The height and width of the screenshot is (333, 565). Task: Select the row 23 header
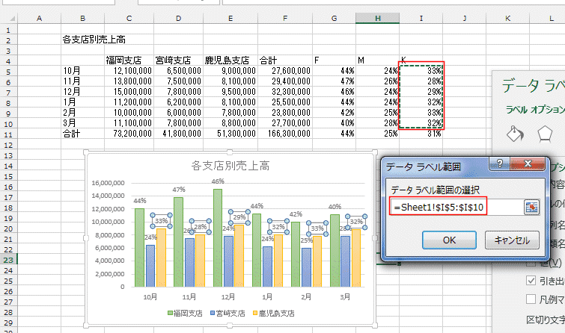tap(10, 260)
